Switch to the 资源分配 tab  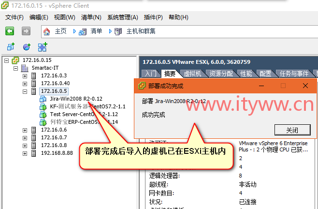click(x=221, y=74)
